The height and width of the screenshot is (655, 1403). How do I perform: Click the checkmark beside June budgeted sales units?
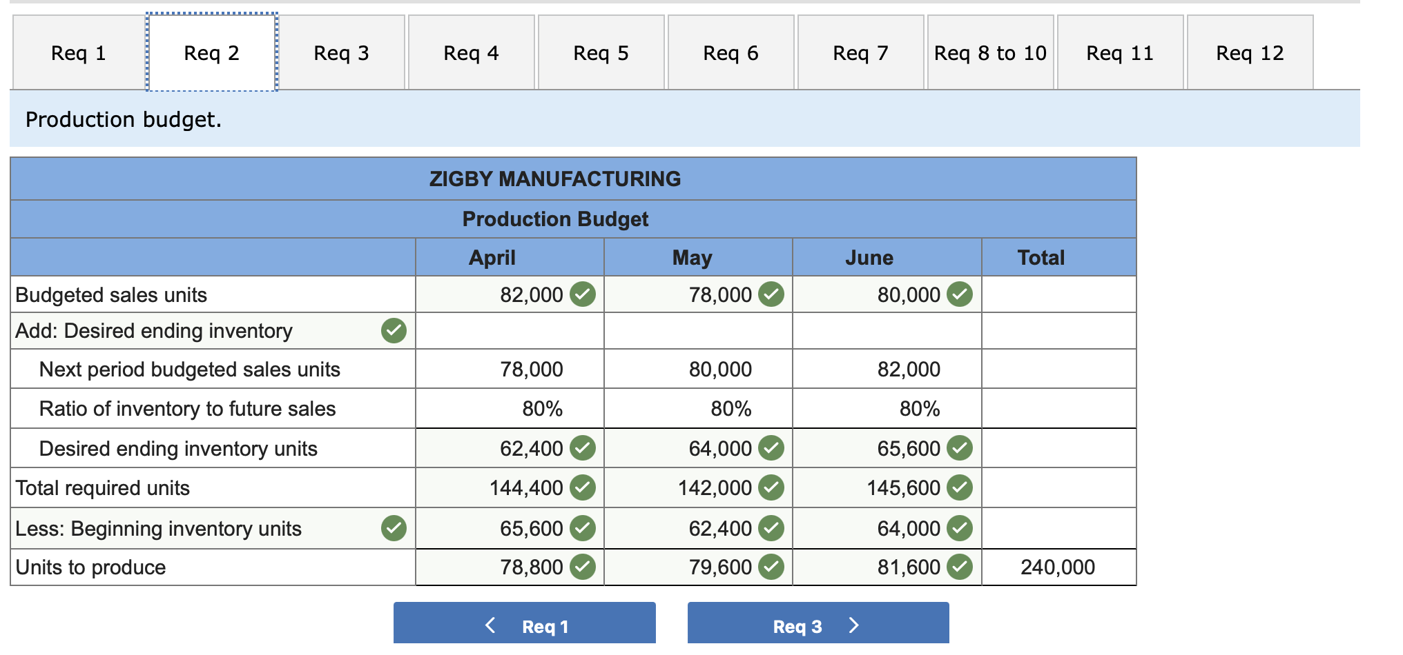[x=960, y=294]
